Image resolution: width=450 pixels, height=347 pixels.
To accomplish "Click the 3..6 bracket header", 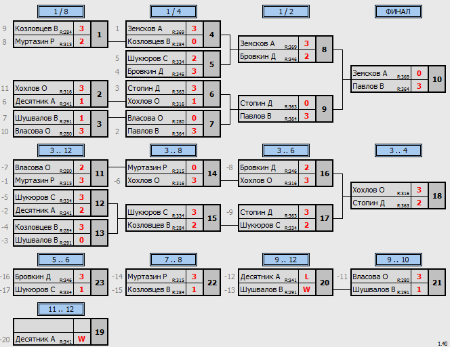I will [x=286, y=150].
